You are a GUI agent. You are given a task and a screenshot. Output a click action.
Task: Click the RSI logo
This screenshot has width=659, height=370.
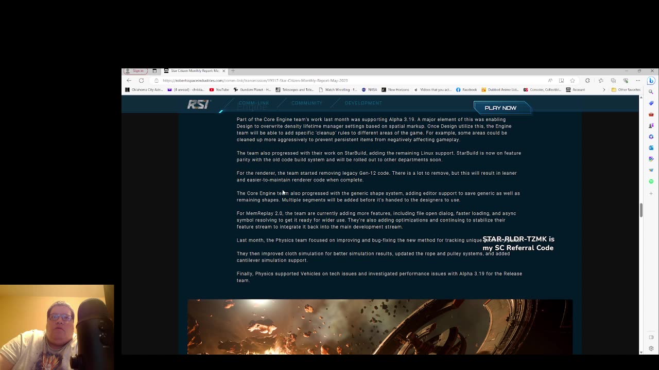pyautogui.click(x=198, y=104)
